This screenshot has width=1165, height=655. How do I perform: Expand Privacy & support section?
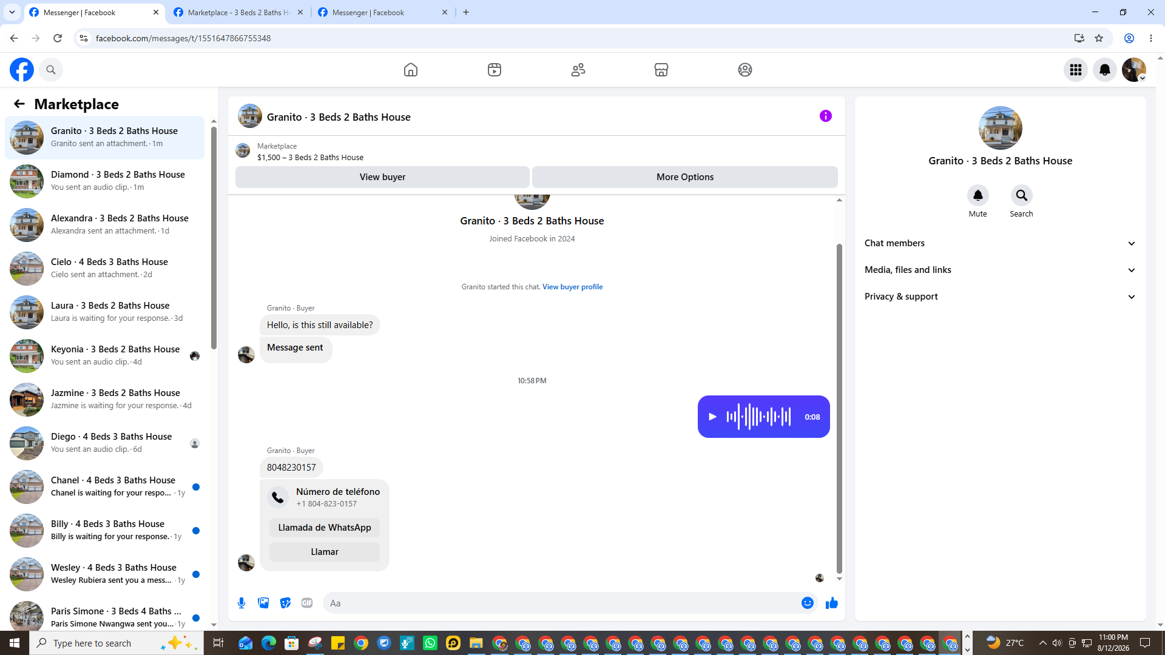pos(1000,297)
